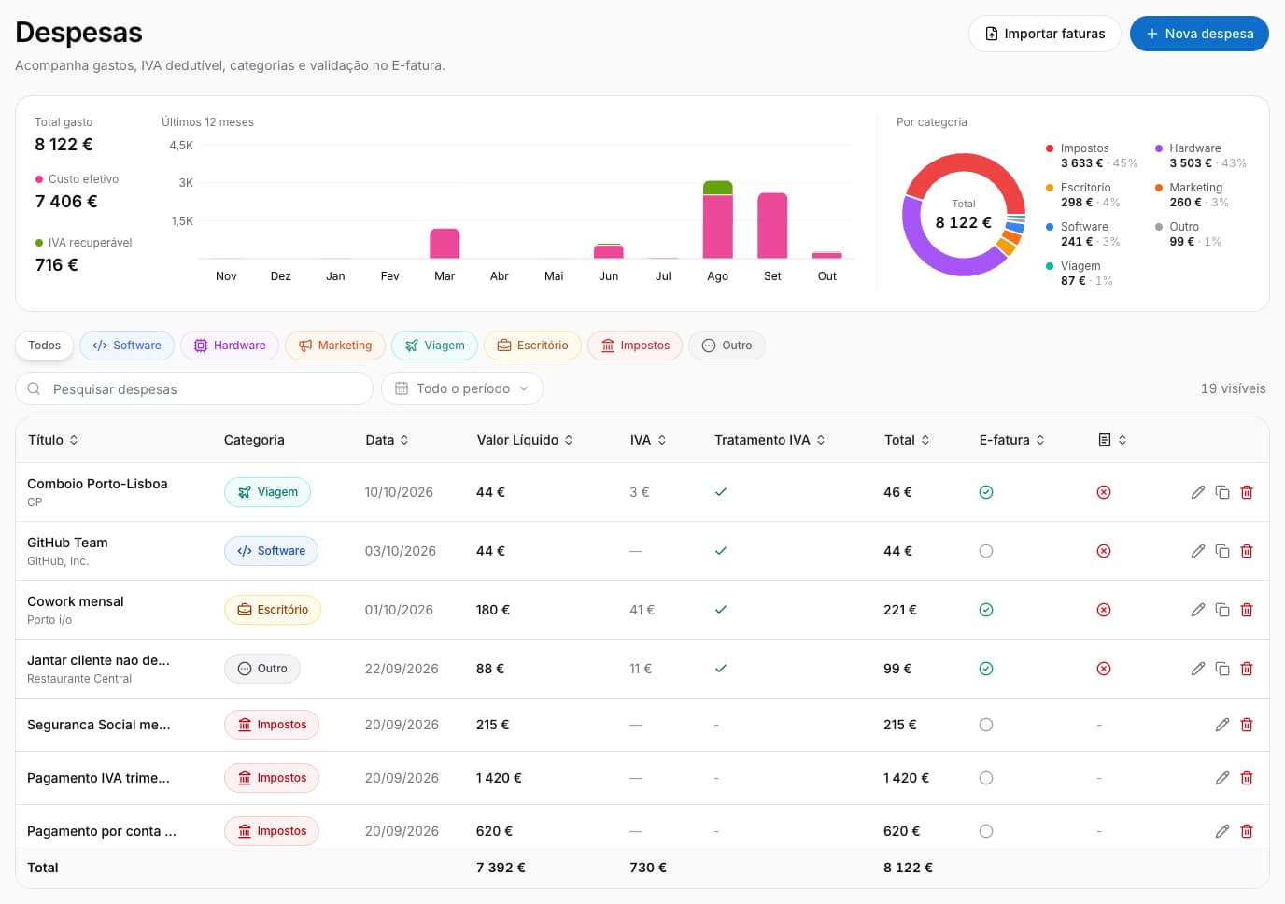The image size is (1285, 904).
Task: Sort table by Título column
Action: pos(53,440)
